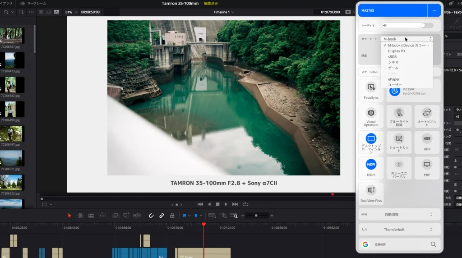
Task: Open ショートカット shortcut settings
Action: [x=399, y=142]
